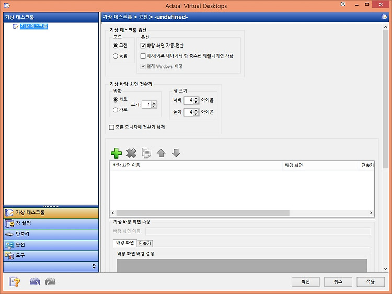
Task: Click the header icon at right of breadcrumb
Action: coord(384,17)
